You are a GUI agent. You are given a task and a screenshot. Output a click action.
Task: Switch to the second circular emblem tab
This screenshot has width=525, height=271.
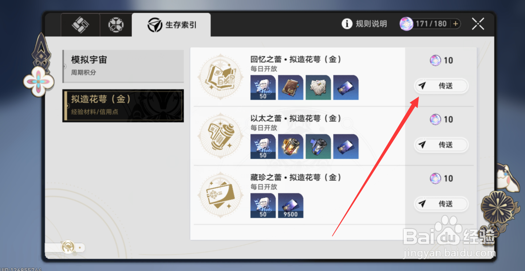point(116,25)
